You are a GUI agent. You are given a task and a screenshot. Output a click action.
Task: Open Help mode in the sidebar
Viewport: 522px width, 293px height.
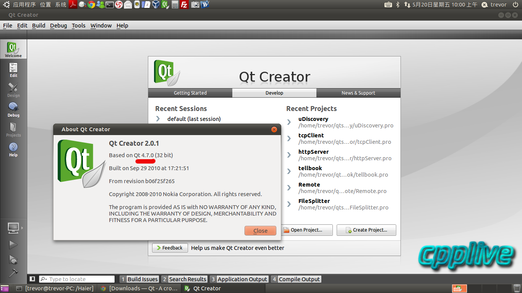pos(13,149)
